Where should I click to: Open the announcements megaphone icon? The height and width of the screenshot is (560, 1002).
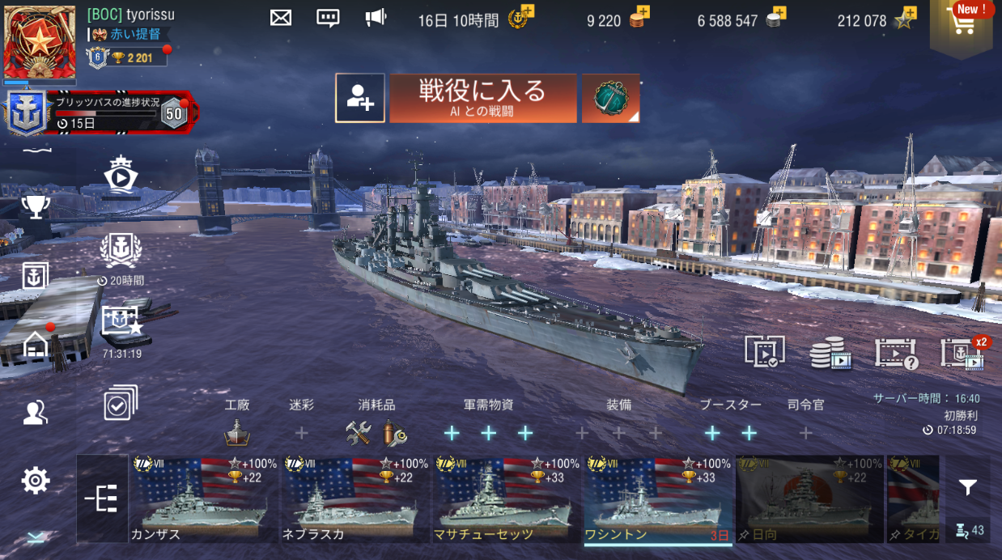(x=376, y=18)
